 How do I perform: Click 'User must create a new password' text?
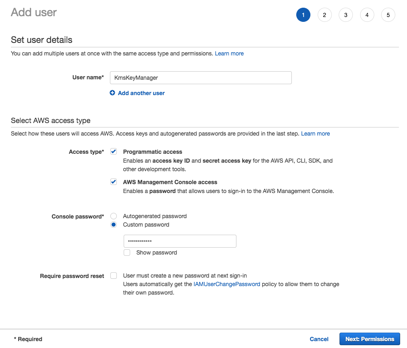coord(185,276)
